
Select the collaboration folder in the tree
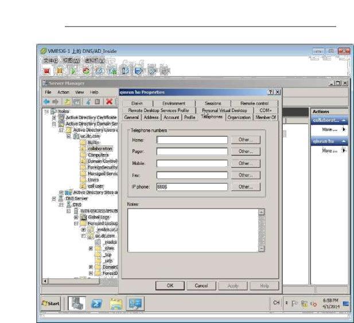click(x=100, y=149)
